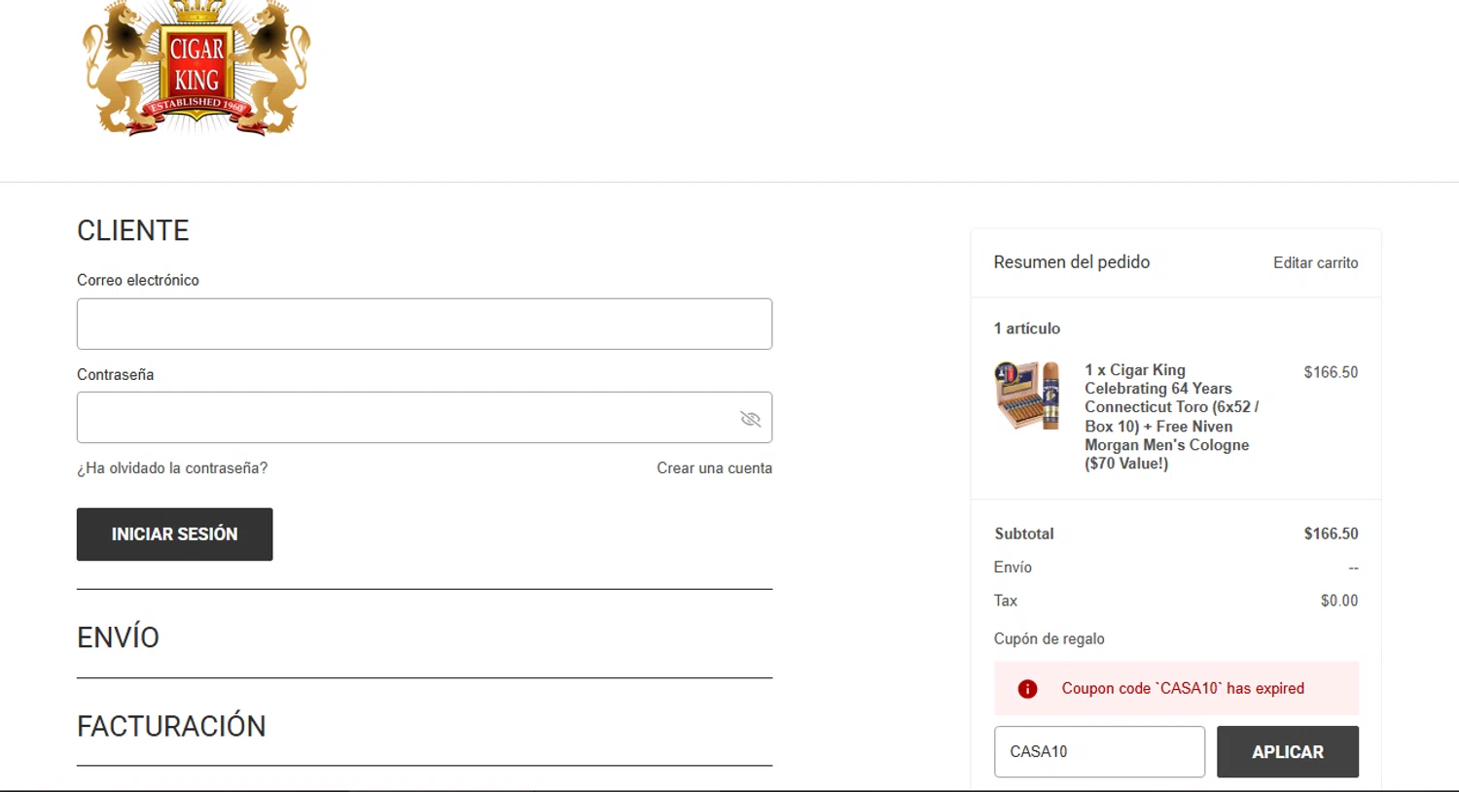
Task: Select the CLIENTE section heading
Action: pyautogui.click(x=133, y=230)
